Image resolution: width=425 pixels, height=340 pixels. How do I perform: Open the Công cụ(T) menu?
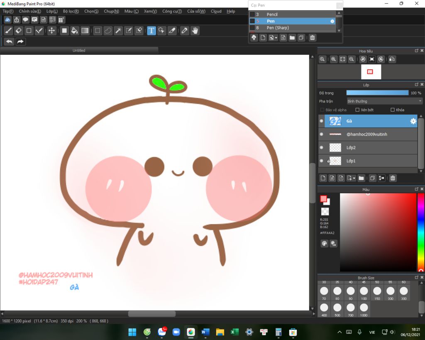tap(172, 11)
